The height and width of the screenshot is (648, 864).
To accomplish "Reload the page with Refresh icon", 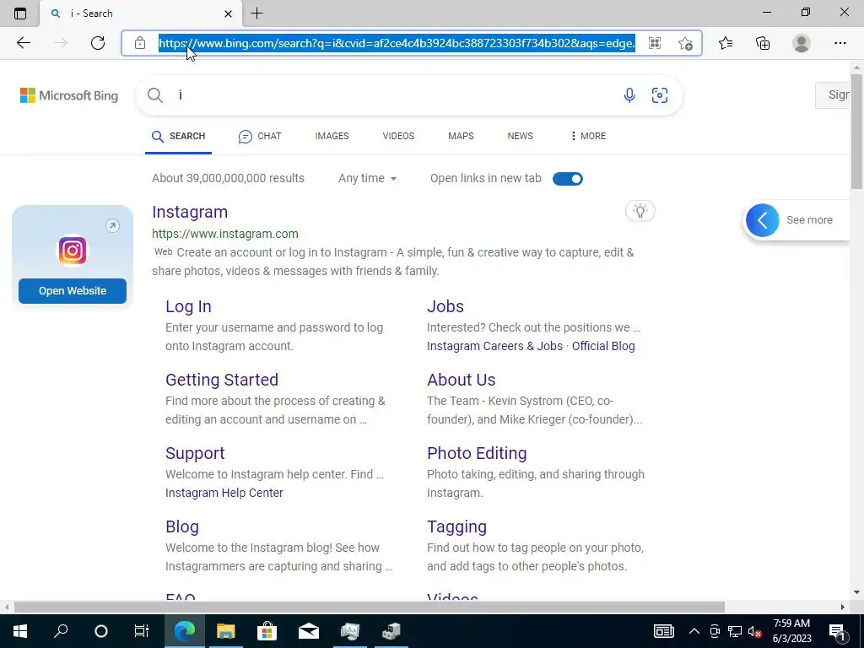I will [x=98, y=43].
